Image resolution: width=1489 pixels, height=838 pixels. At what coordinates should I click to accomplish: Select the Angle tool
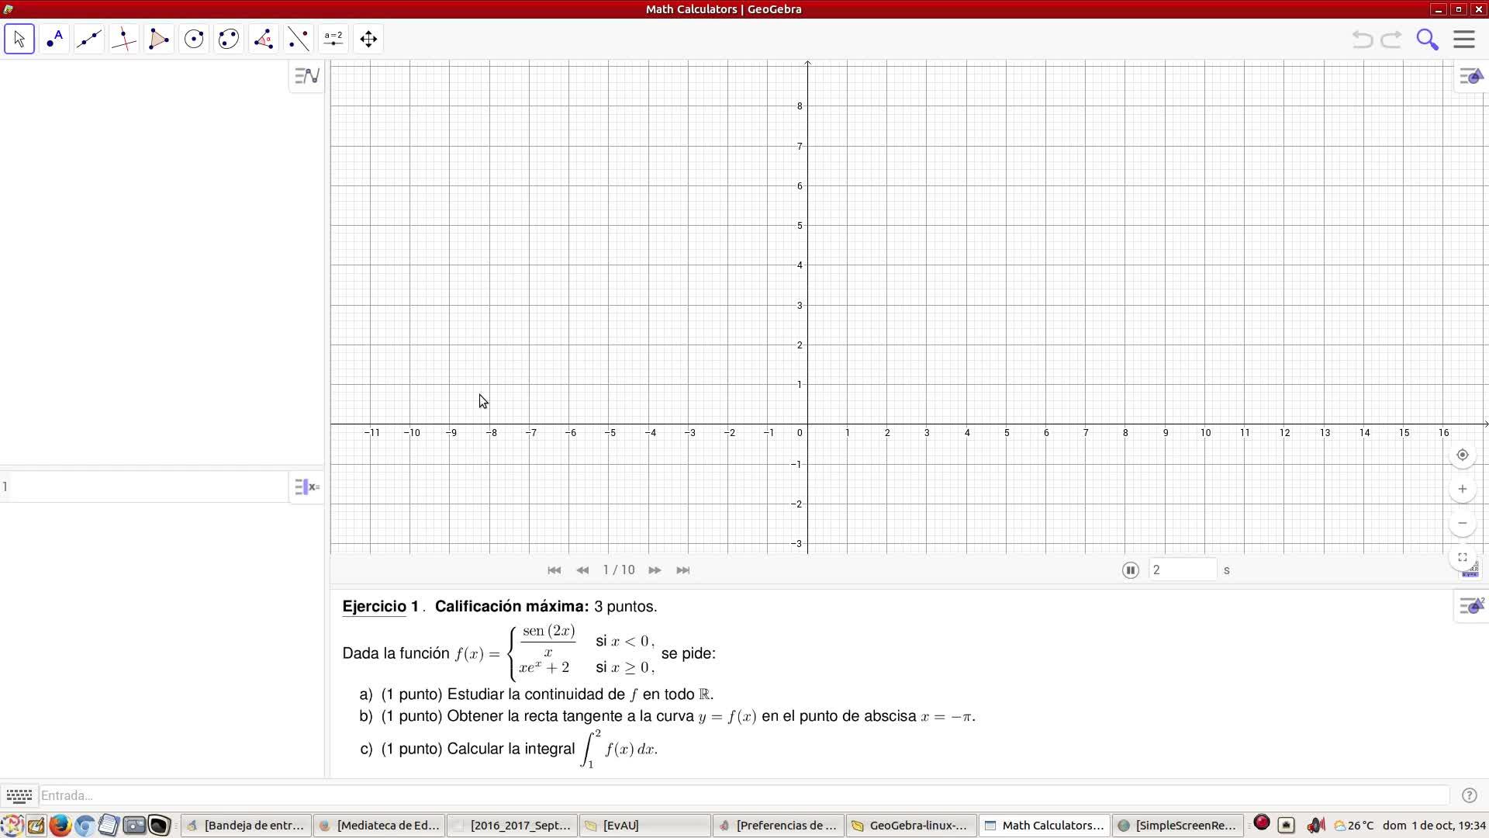264,39
